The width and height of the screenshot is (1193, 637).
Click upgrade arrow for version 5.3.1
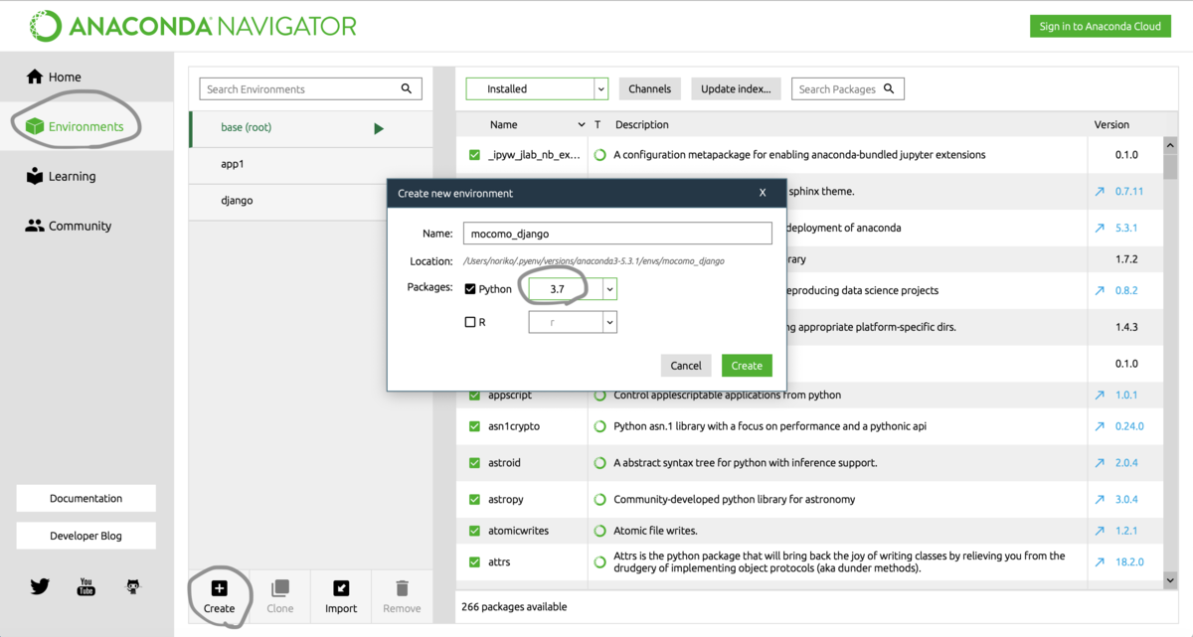1100,228
